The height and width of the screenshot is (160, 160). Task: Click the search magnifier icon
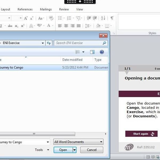(104, 43)
